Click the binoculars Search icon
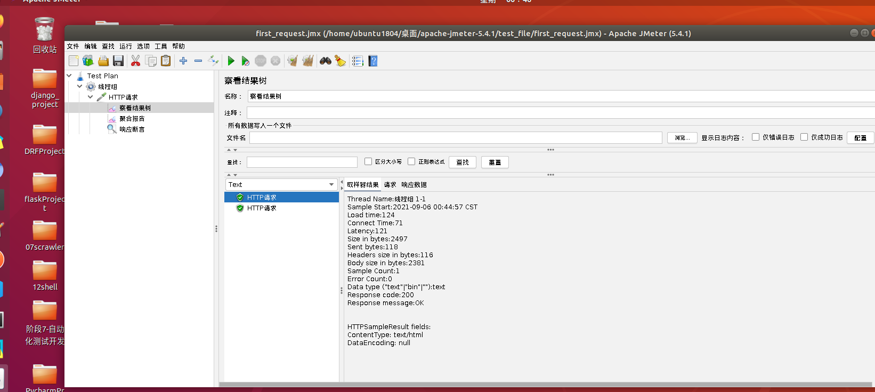 coord(325,61)
